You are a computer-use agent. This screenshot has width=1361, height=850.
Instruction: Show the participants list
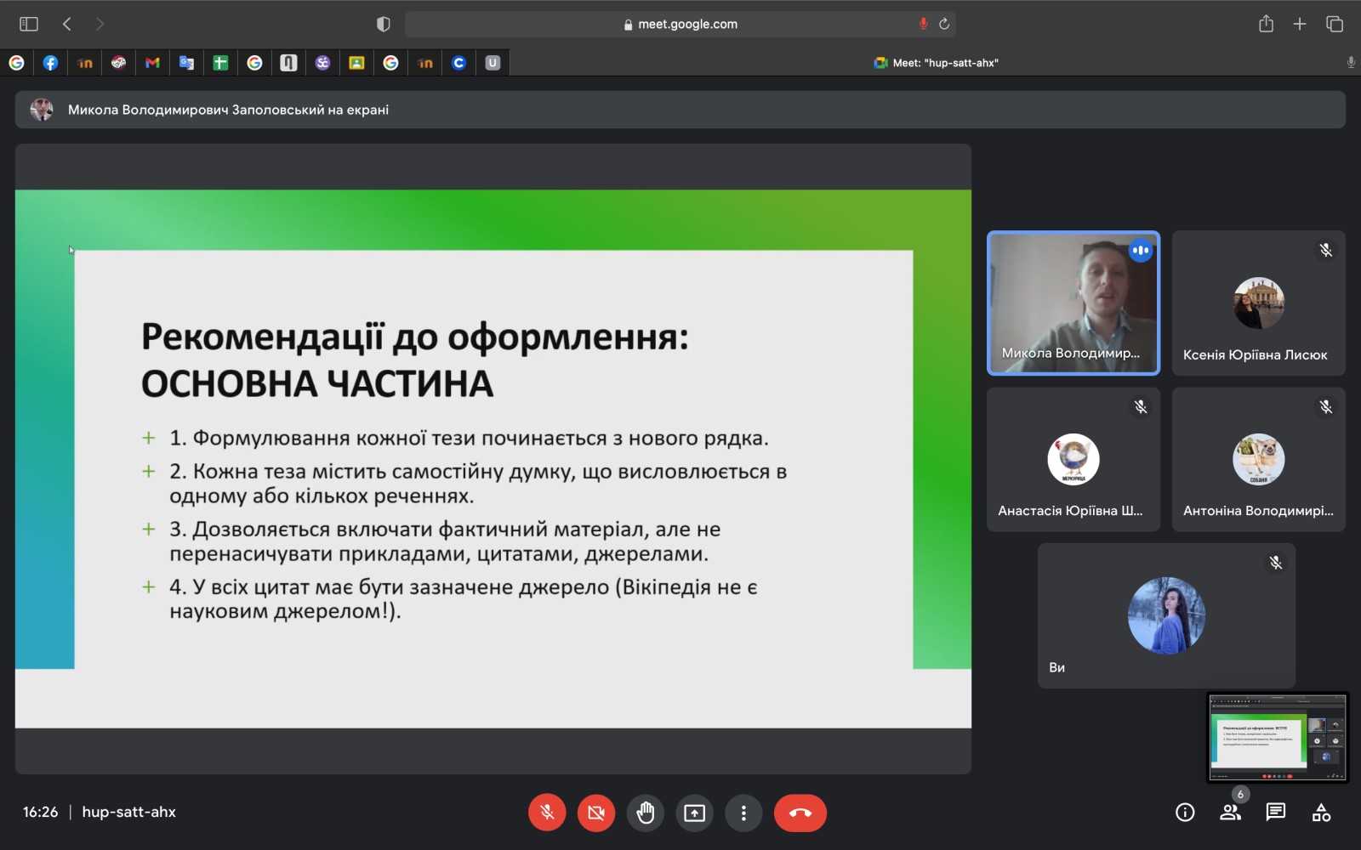coord(1230,813)
